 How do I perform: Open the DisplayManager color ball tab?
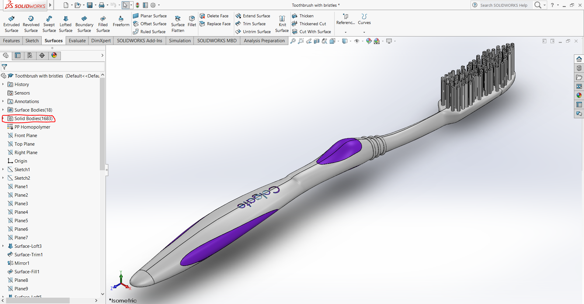pos(54,55)
